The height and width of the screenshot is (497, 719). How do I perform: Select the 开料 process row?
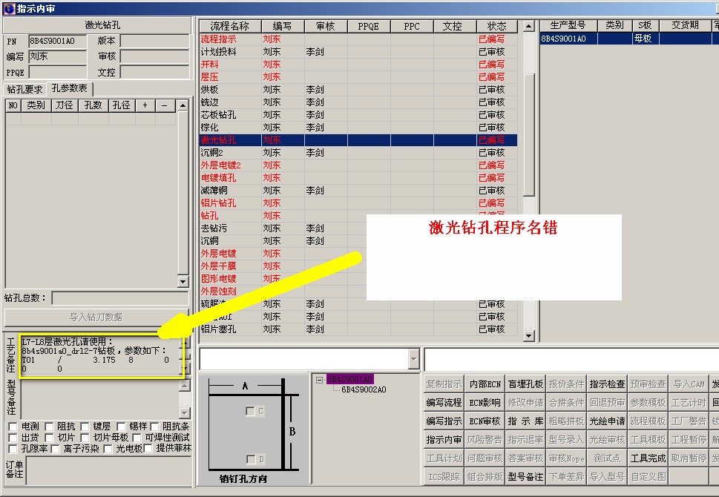[x=358, y=65]
